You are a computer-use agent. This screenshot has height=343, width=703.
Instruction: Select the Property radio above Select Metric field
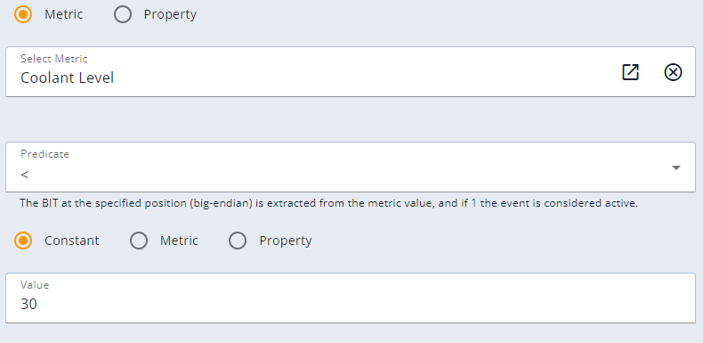(x=123, y=14)
